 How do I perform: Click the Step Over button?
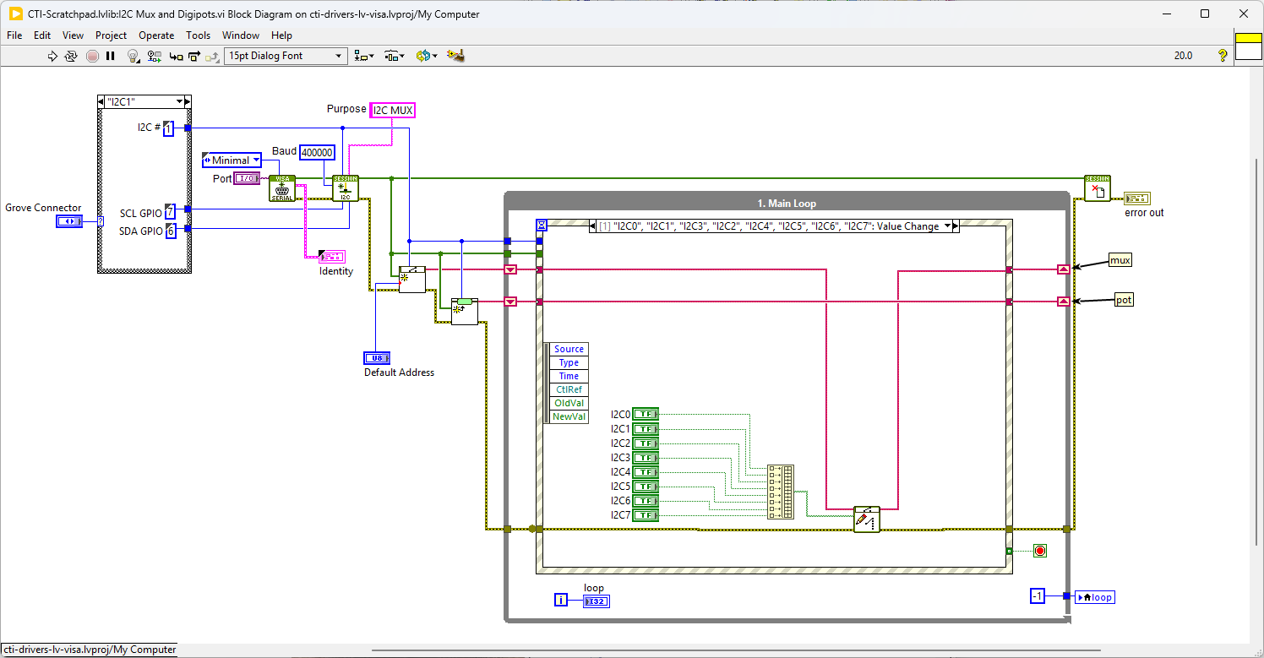(194, 56)
